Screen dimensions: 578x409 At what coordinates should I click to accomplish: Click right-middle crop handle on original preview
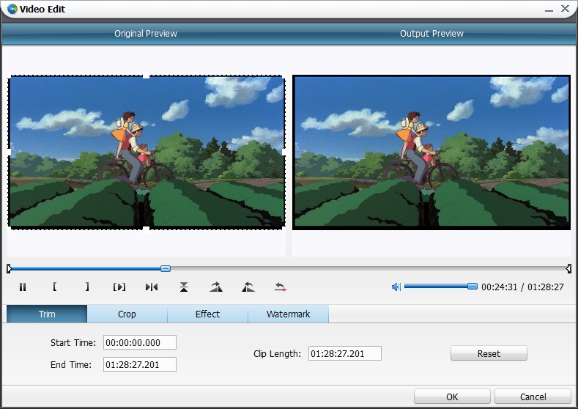click(284, 152)
